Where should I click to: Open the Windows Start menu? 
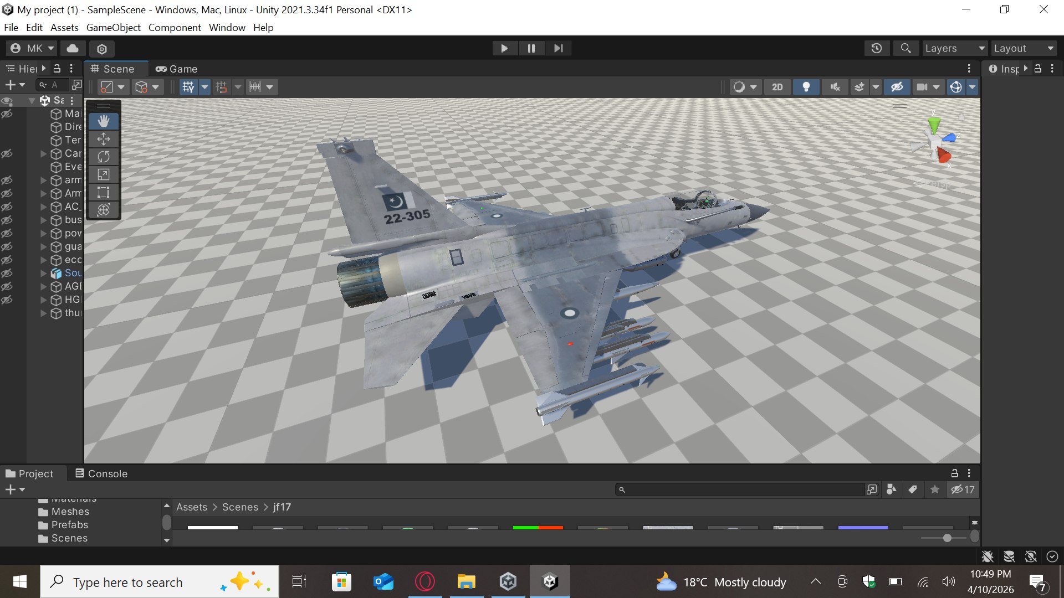pyautogui.click(x=20, y=582)
